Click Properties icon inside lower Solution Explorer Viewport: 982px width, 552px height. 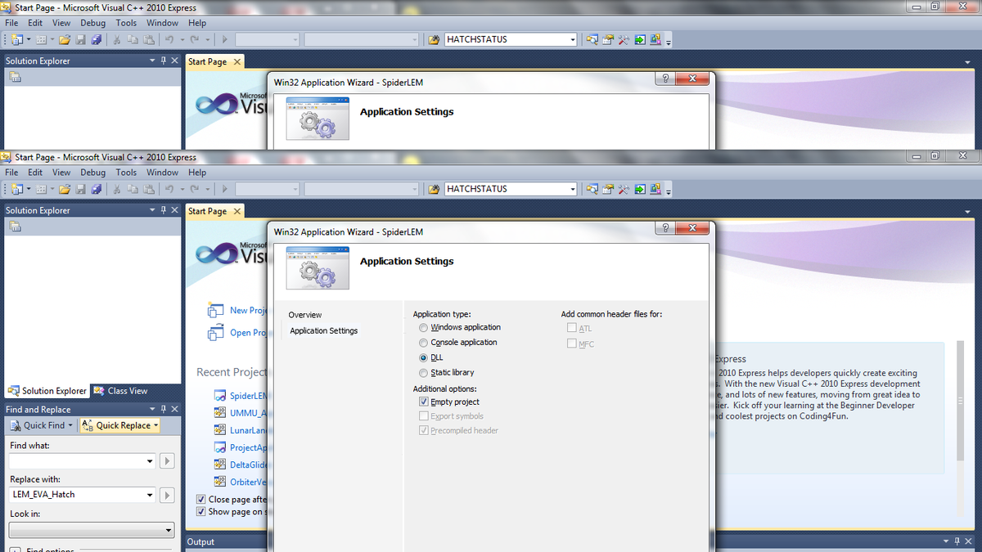[15, 227]
